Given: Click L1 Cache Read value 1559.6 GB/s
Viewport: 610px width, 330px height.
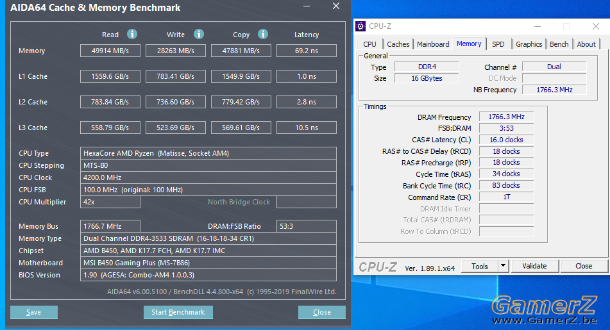Looking at the screenshot, I should pos(110,76).
